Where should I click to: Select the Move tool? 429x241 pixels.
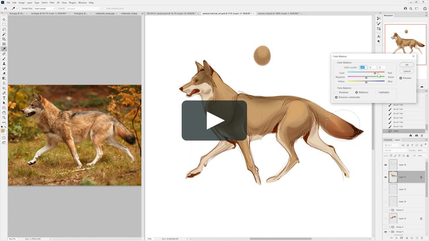(x=4, y=19)
